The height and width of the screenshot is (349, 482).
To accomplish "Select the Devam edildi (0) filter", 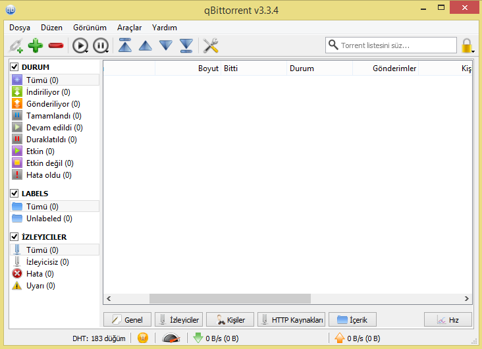I will tap(55, 128).
